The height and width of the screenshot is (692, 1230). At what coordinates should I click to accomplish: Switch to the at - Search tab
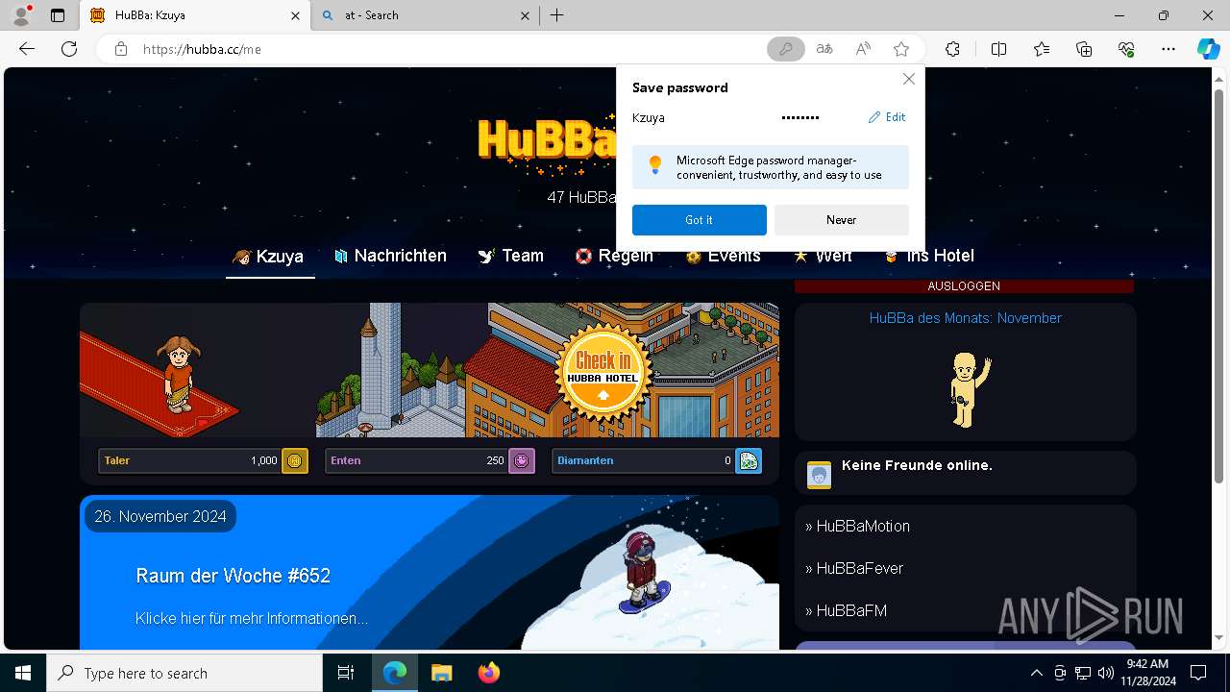427,15
